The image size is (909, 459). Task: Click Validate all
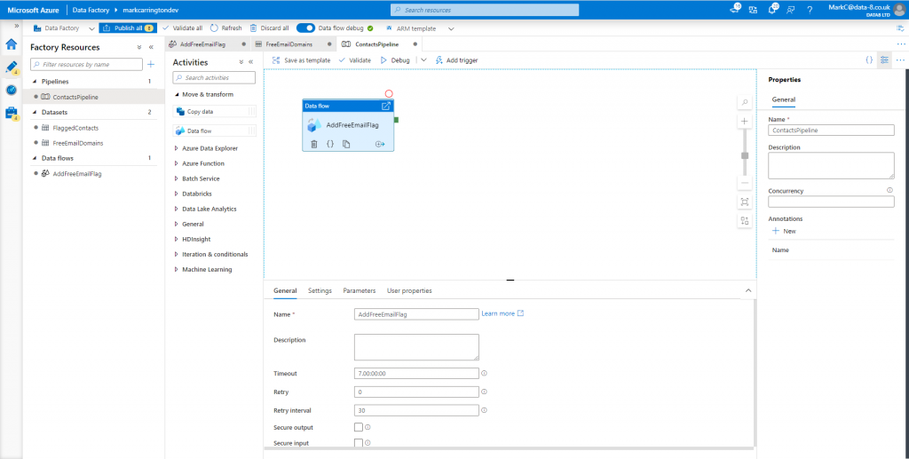click(x=183, y=28)
